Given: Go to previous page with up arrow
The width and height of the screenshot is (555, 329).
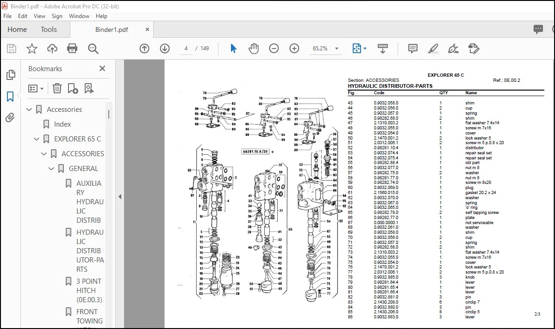Looking at the screenshot, I should pos(144,49).
